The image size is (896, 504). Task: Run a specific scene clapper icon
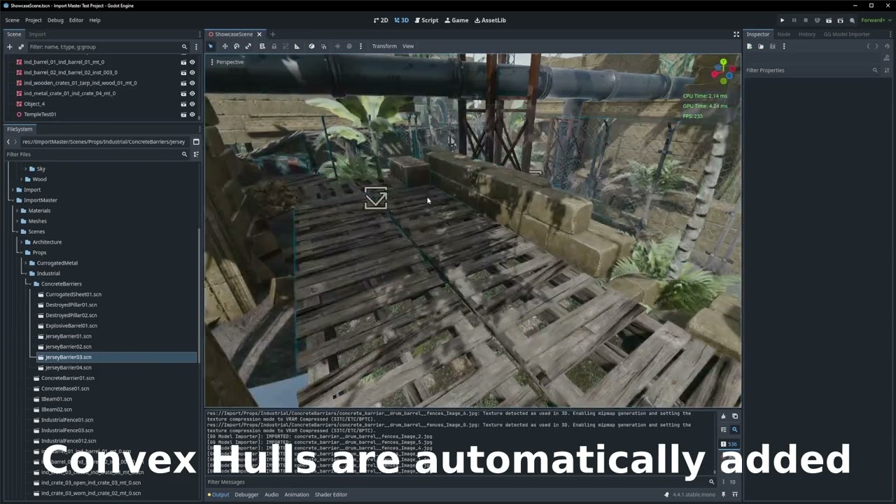pos(840,20)
